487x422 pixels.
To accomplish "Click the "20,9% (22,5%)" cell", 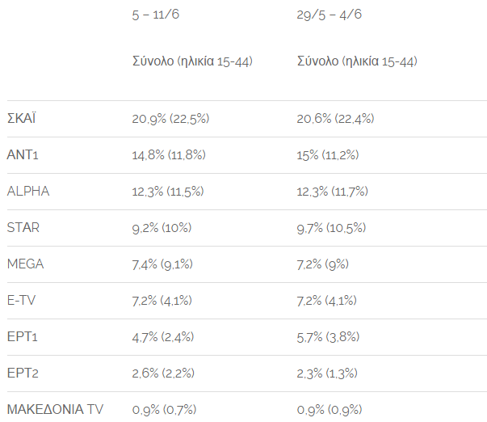I will [x=170, y=119].
